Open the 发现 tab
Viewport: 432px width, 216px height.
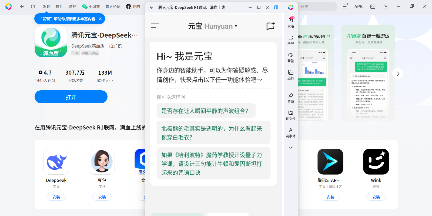(x=46, y=6)
